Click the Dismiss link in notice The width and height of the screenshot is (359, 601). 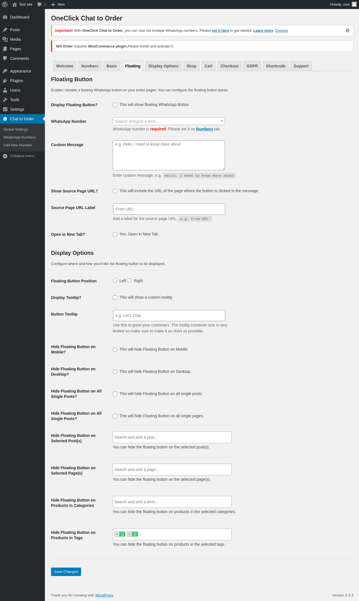282,31
